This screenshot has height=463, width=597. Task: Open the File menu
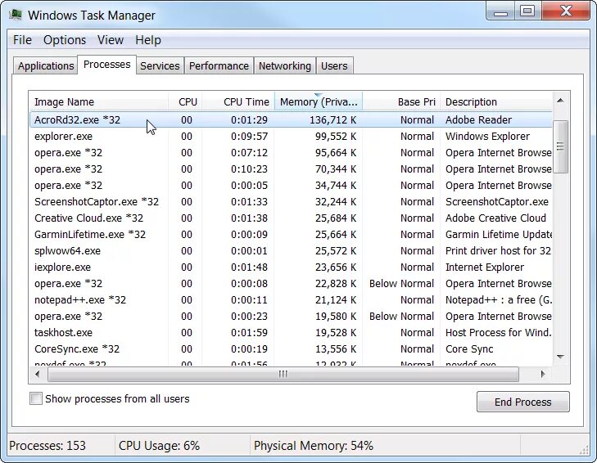[x=22, y=40]
